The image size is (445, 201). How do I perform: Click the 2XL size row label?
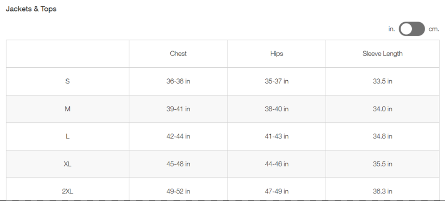pyautogui.click(x=67, y=191)
